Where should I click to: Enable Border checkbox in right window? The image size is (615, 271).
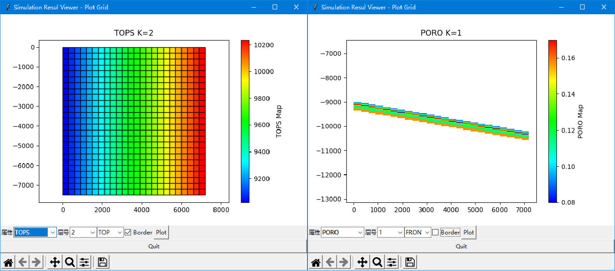pyautogui.click(x=435, y=232)
